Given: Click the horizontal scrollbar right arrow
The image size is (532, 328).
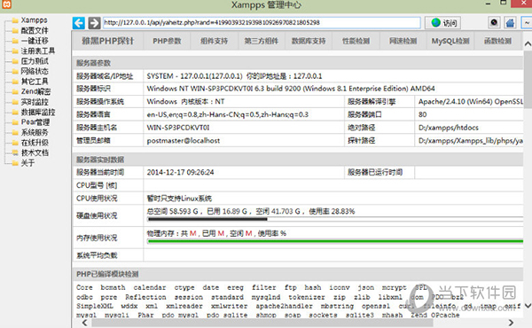Looking at the screenshot, I should 511,323.
